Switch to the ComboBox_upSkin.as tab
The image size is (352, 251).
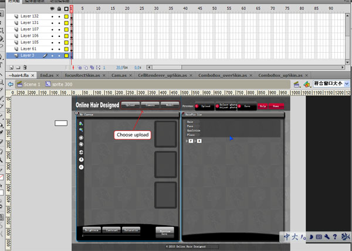[280, 75]
